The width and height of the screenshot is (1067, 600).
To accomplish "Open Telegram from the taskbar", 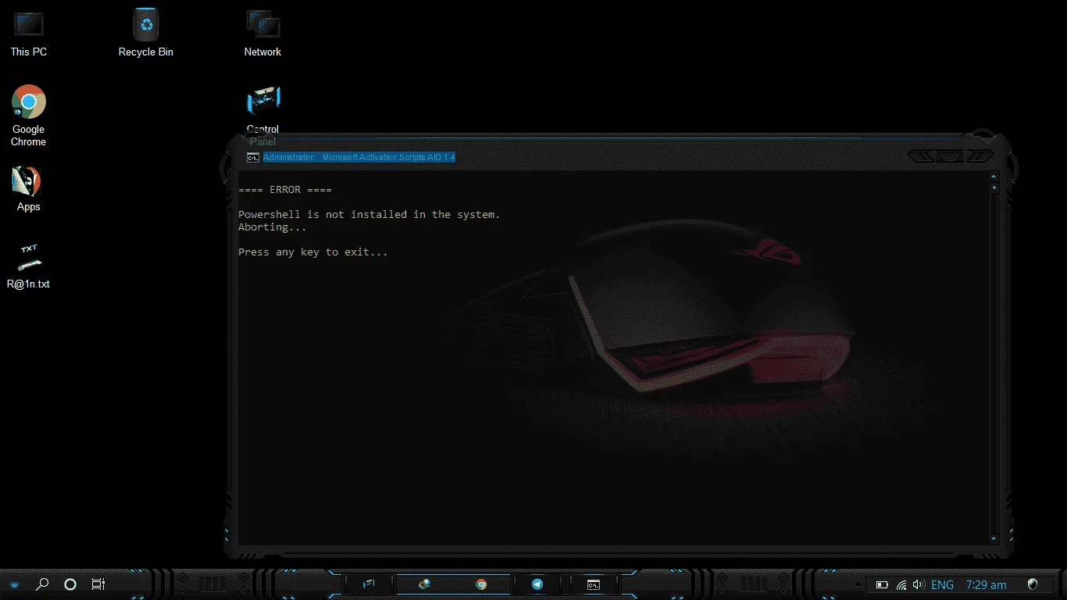I will [537, 584].
